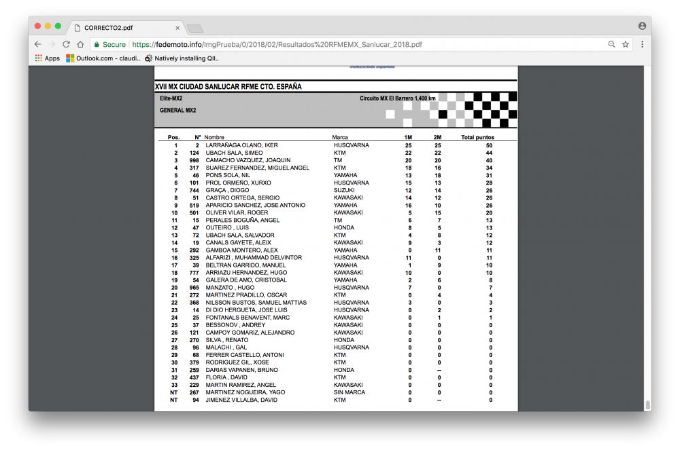This screenshot has width=680, height=452.
Task: Click the vertical scrollbar thumb
Action: pyautogui.click(x=647, y=404)
